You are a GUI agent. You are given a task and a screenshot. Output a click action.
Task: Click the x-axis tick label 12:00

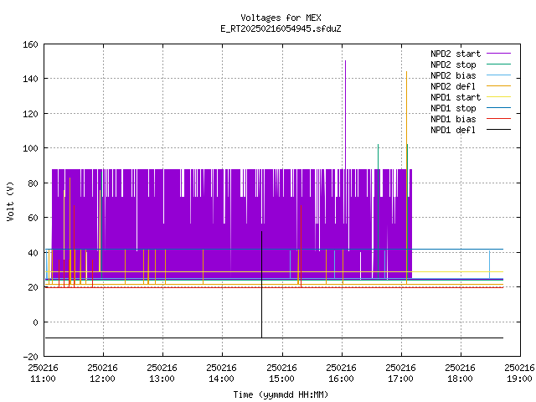point(102,379)
